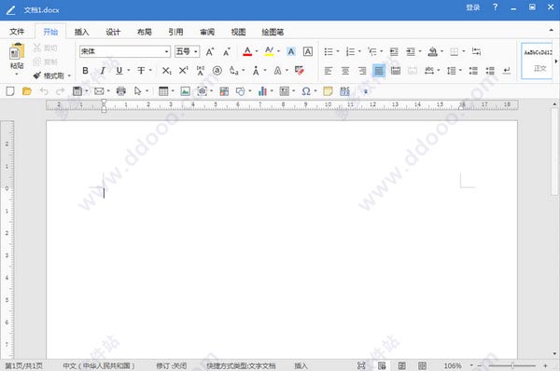Click the chart insertion bar icon
This screenshot has width=560, height=371.
(x=262, y=91)
